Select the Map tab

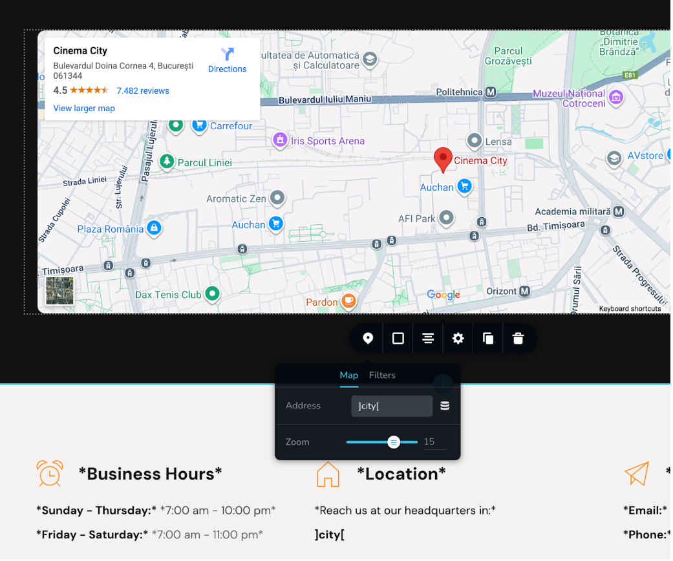(349, 376)
